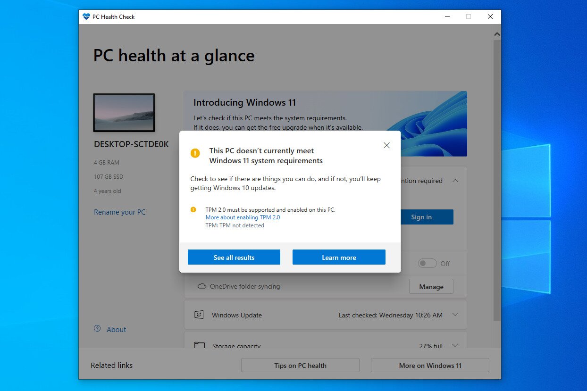Click the TPM: TPM not detected text

coord(235,225)
